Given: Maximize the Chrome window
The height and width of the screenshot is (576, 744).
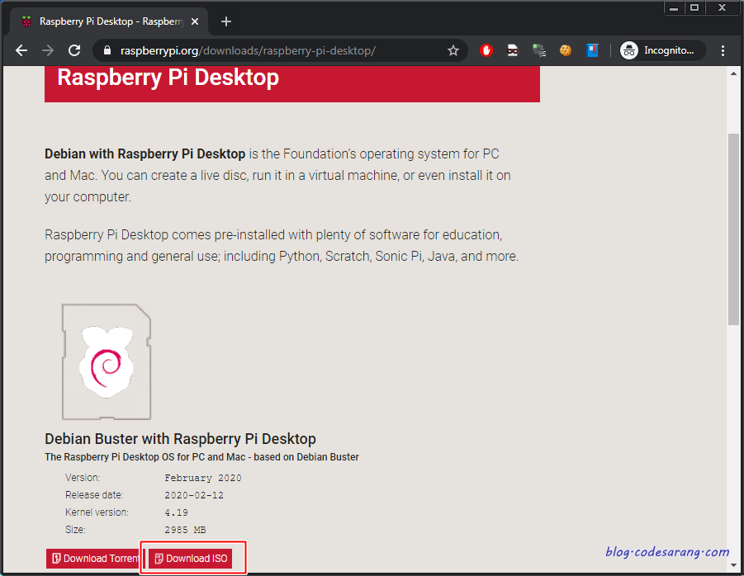Looking at the screenshot, I should click(x=694, y=7).
